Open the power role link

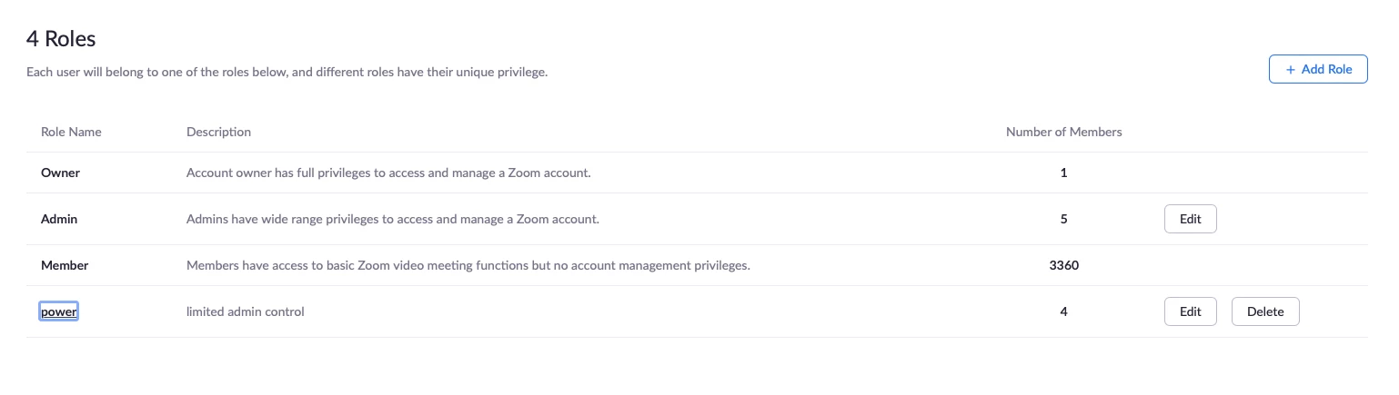click(x=59, y=311)
